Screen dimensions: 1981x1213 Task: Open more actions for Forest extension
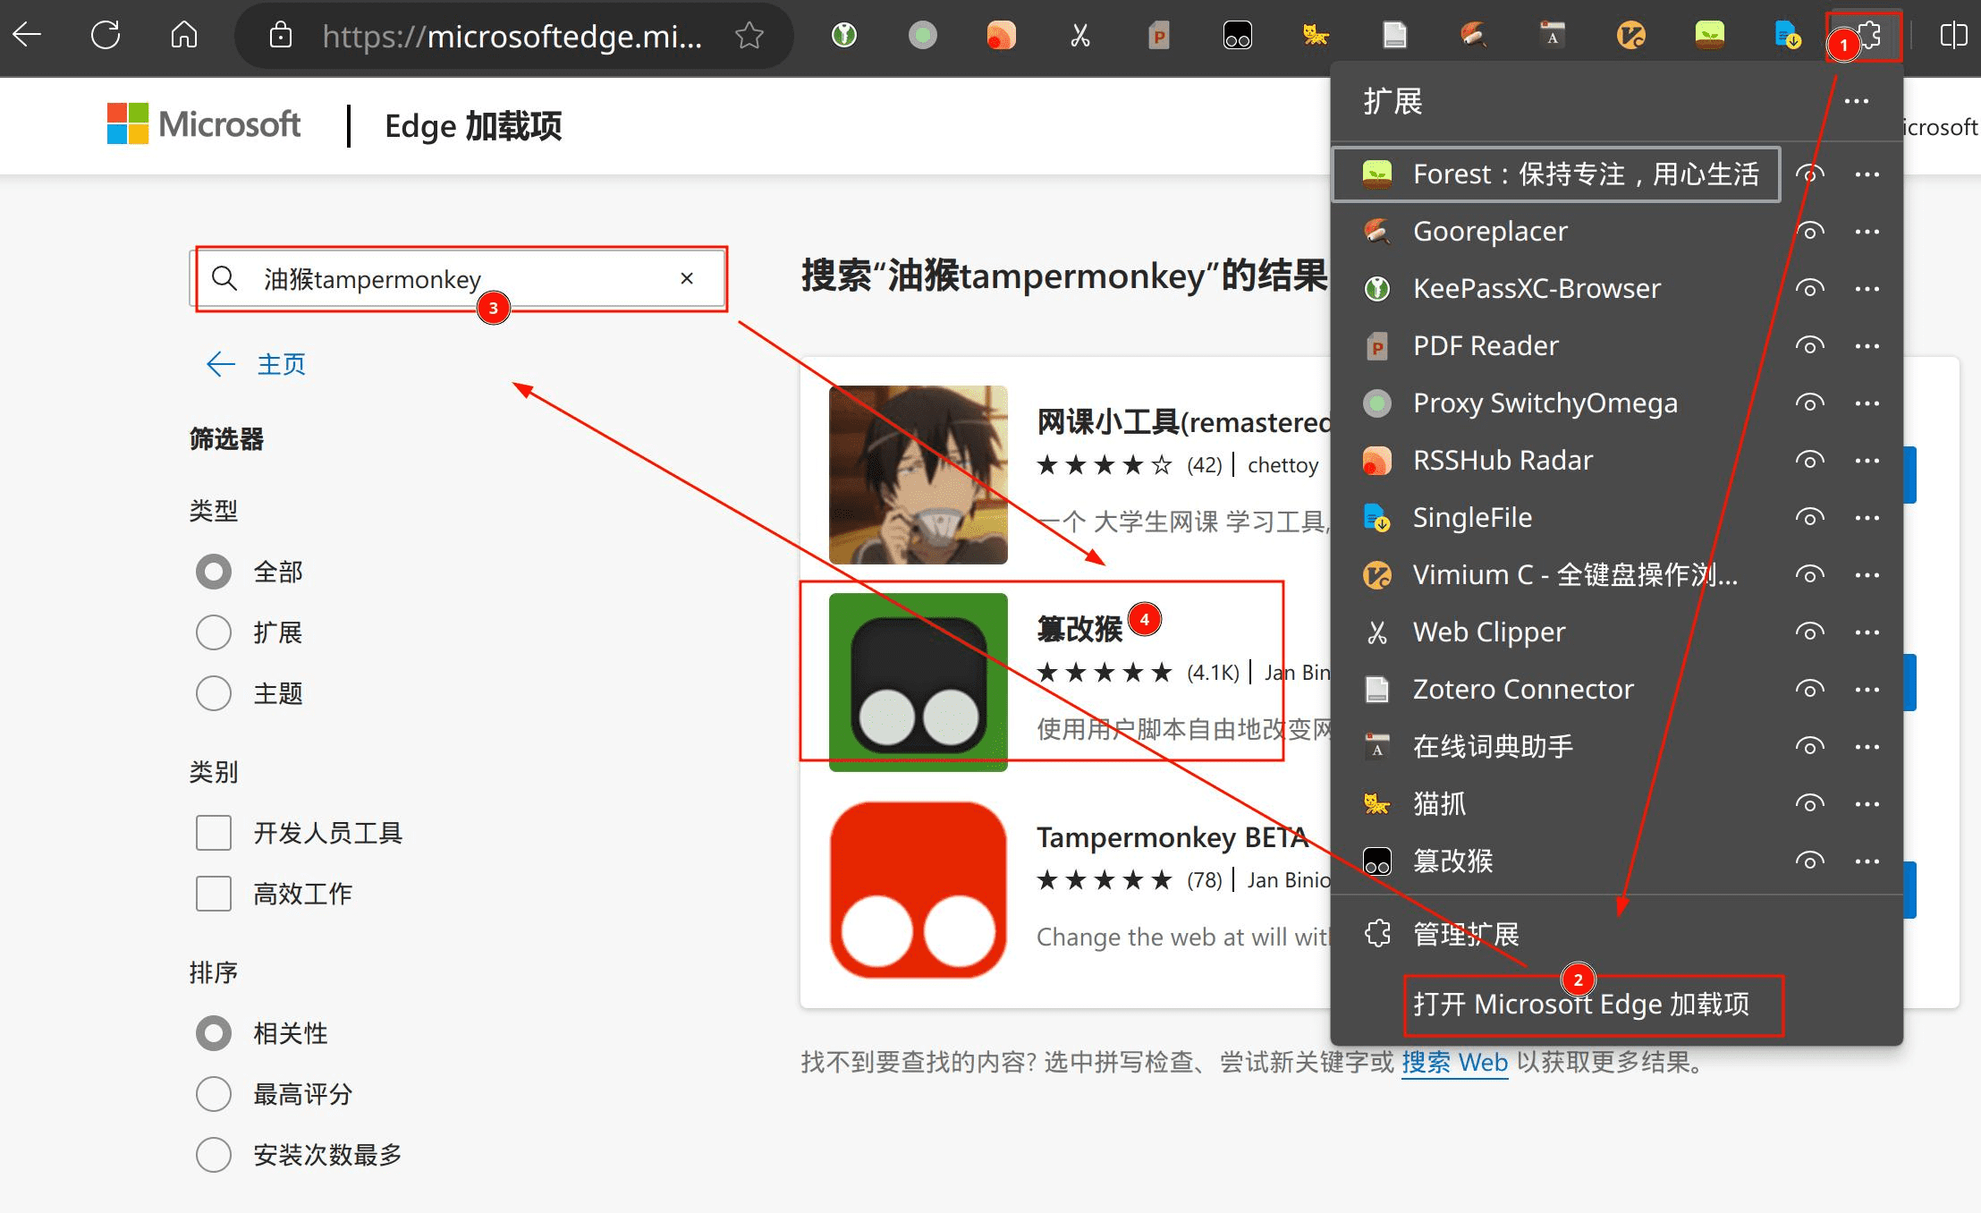1867,174
